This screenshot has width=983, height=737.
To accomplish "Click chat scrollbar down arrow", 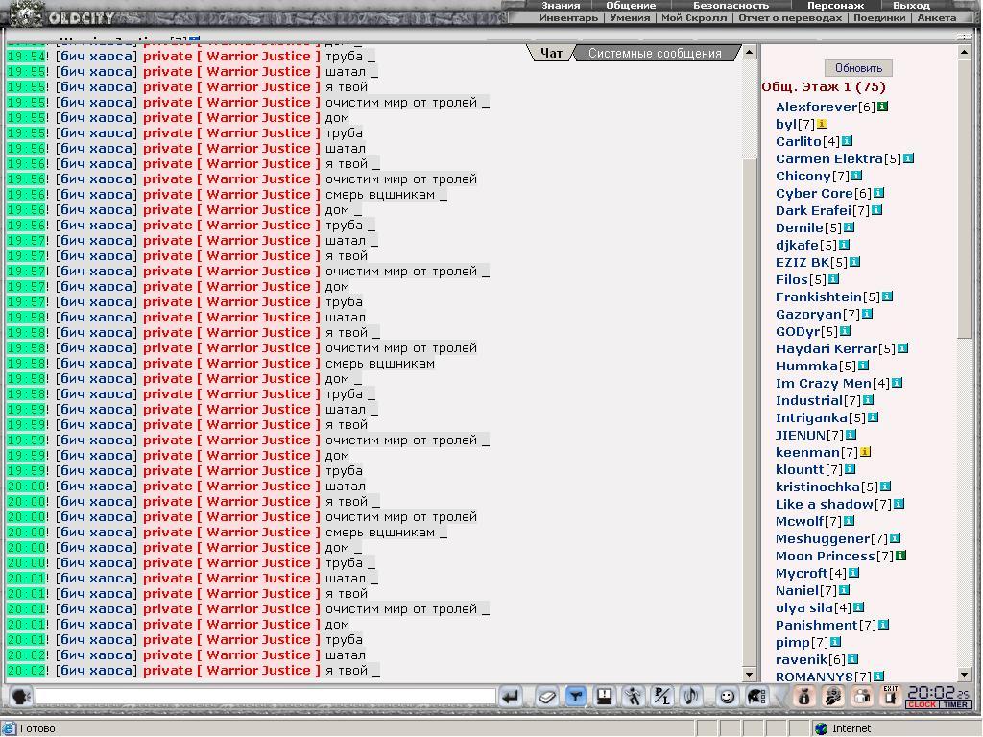I will [749, 675].
